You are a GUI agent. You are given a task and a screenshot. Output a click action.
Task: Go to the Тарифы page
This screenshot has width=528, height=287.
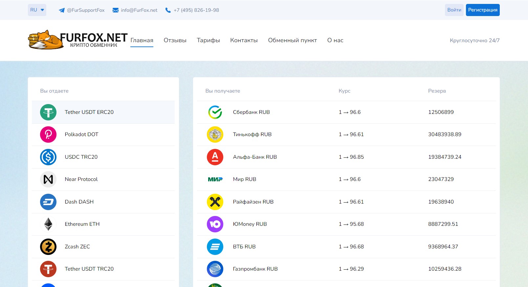click(x=208, y=40)
